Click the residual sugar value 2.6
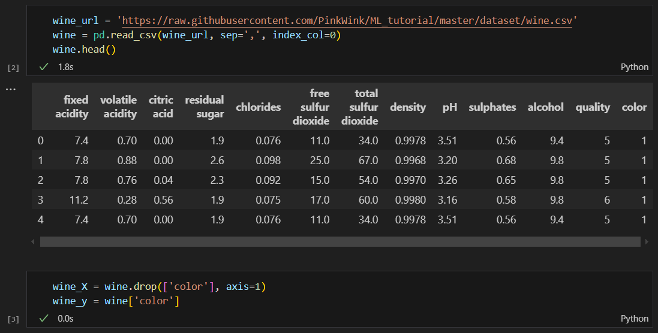This screenshot has height=333, width=658. [217, 161]
